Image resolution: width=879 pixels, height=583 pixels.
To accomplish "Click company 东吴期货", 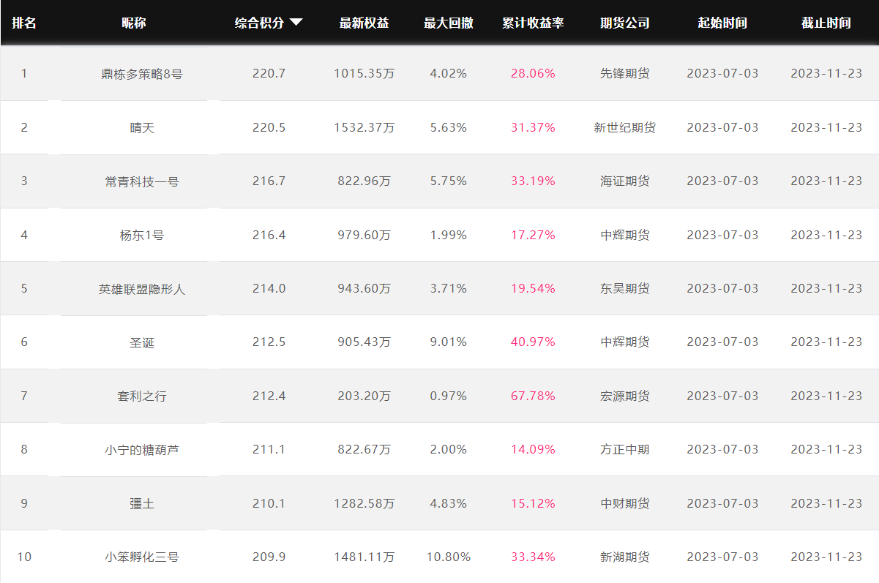I will point(624,288).
